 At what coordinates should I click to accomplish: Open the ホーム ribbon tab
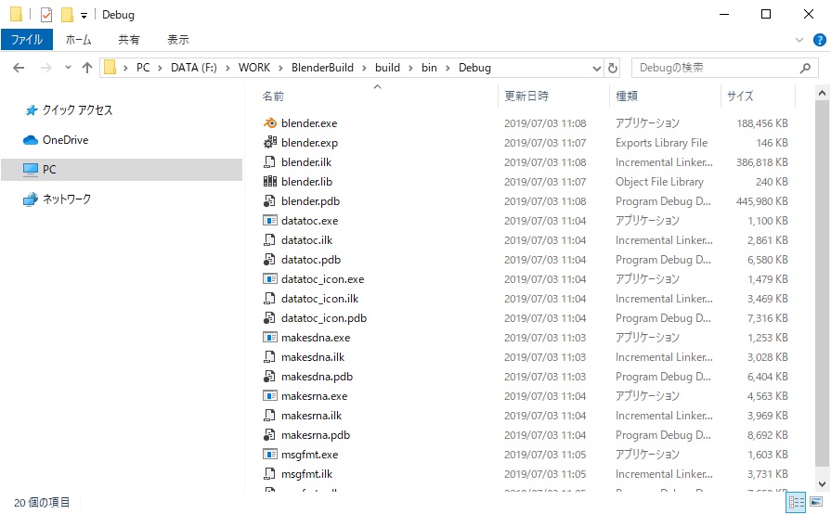78,40
